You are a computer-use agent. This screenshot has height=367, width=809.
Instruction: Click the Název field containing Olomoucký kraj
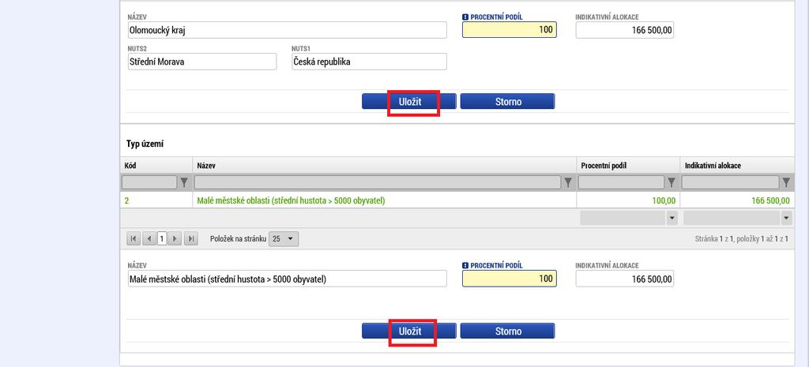click(x=287, y=30)
